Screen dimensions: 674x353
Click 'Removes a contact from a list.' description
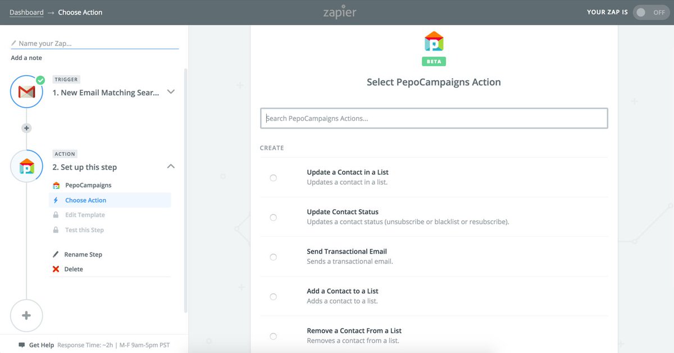coord(353,341)
